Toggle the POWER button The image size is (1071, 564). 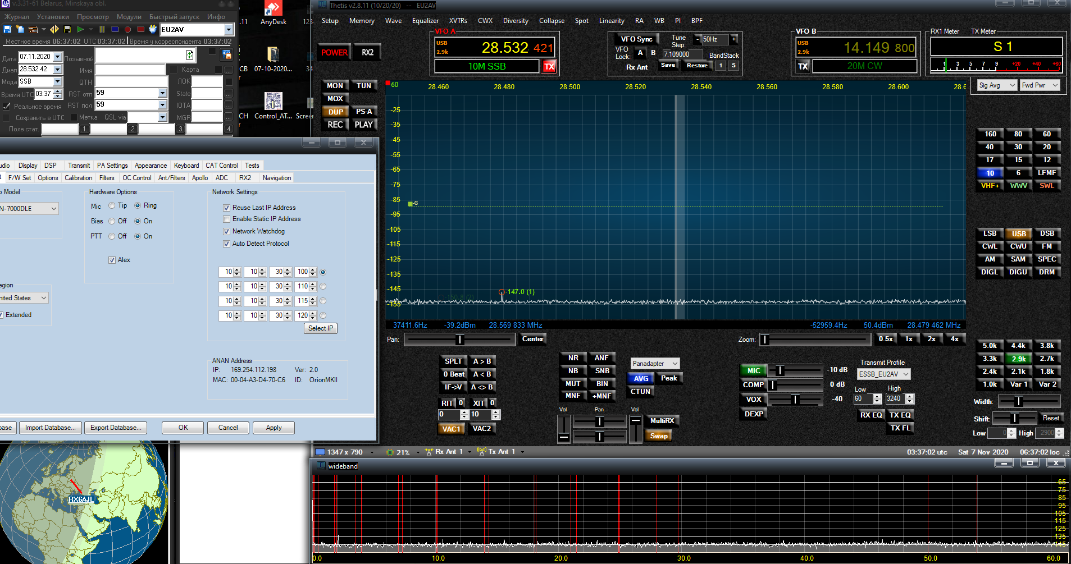click(334, 53)
